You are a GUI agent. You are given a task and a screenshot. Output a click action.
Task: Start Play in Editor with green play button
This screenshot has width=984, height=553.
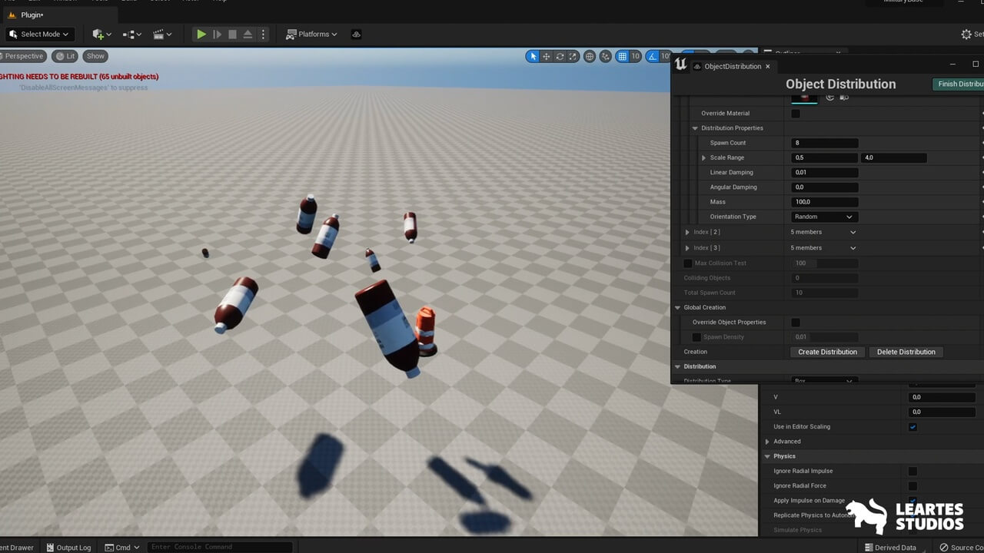pos(201,34)
